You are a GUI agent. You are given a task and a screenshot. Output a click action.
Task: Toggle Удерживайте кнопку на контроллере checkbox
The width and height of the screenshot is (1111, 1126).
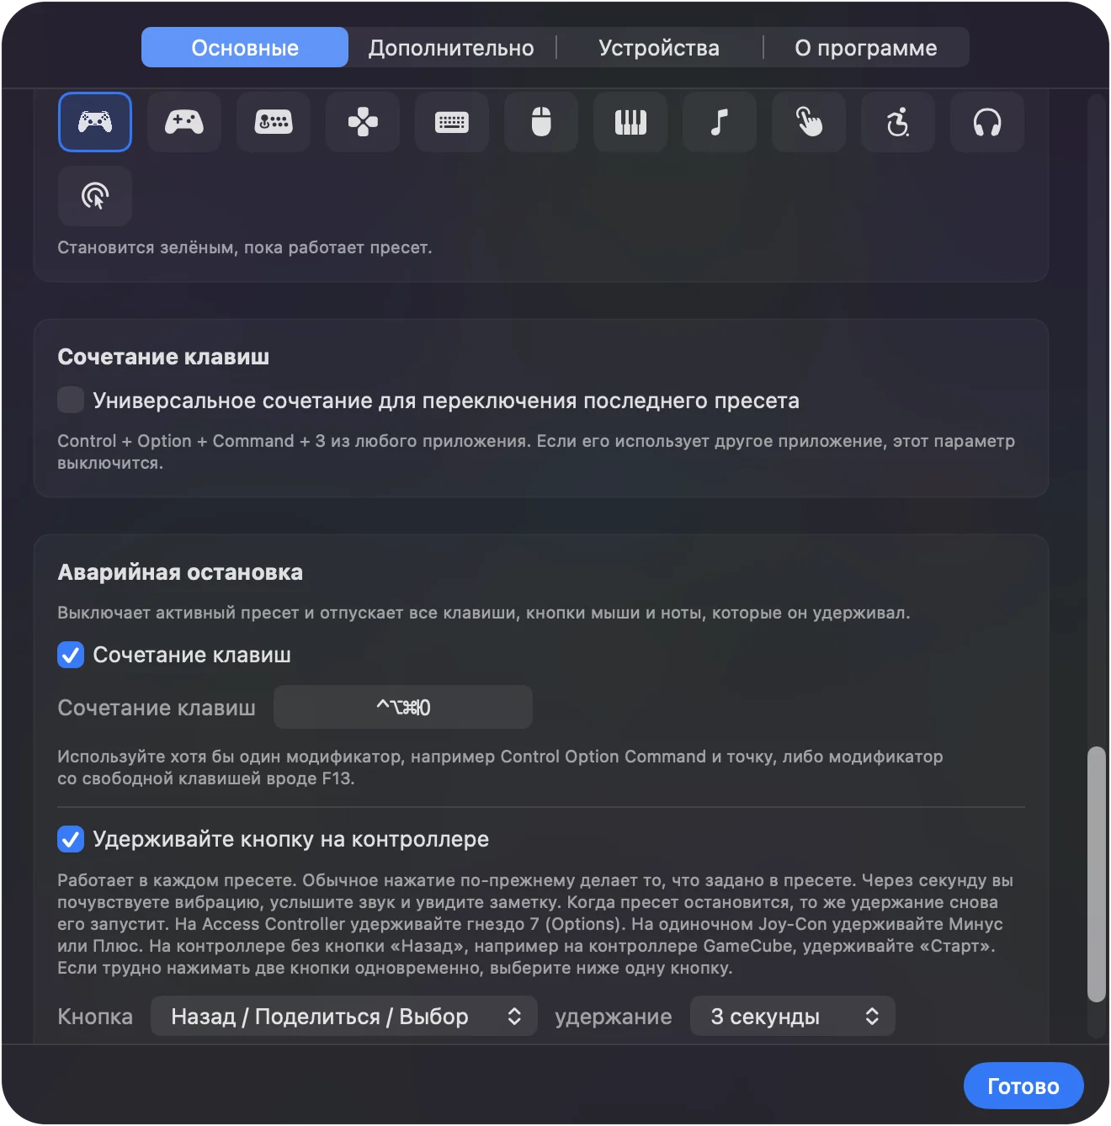click(x=71, y=839)
